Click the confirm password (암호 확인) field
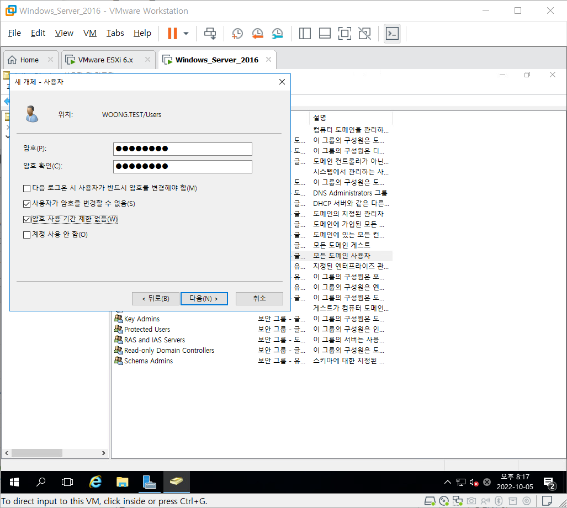This screenshot has height=508, width=567. coord(183,166)
